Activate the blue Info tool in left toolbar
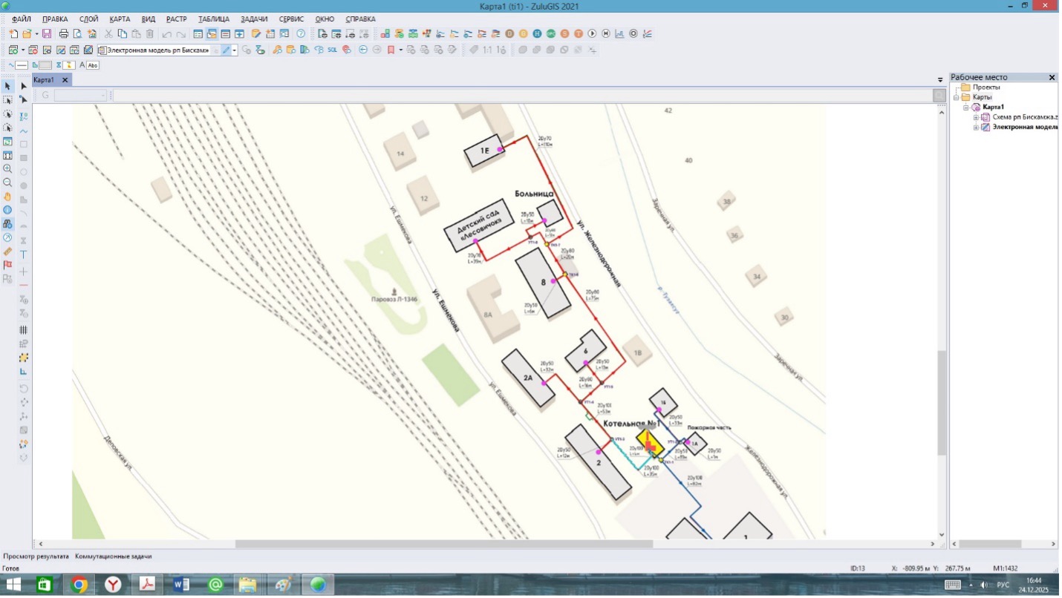The height and width of the screenshot is (598, 1062). 7,210
